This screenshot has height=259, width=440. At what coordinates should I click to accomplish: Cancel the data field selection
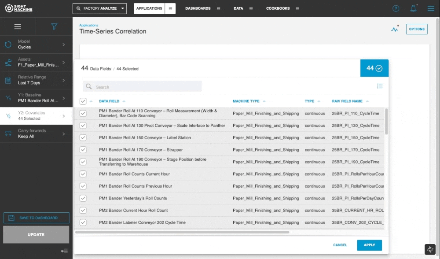click(x=340, y=245)
